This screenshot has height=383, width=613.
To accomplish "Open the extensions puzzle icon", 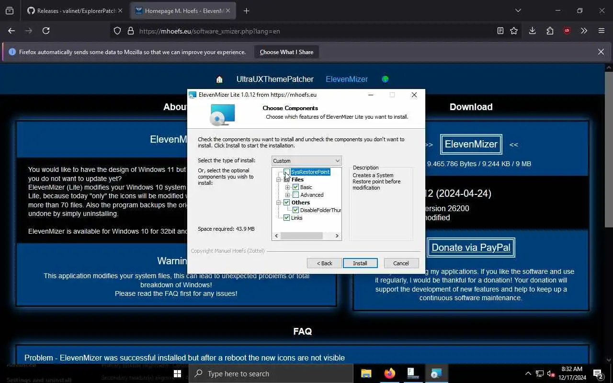I will (x=550, y=31).
